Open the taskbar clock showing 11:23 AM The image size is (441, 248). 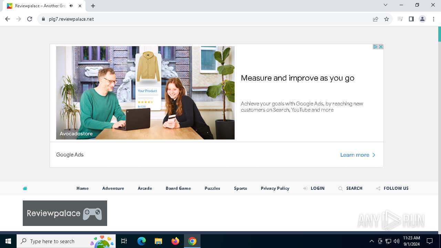coord(411,241)
